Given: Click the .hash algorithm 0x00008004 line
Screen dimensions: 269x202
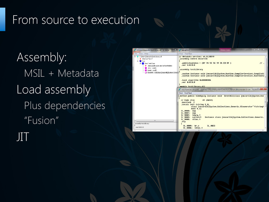Looking at the screenshot, I should pyautogui.click(x=196, y=80).
